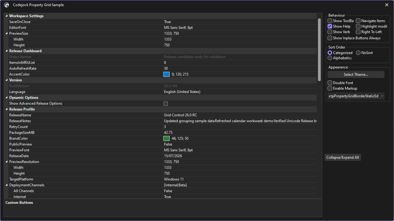This screenshot has width=394, height=221.
Task: Click the Windows 11 value
Action: 174,179
